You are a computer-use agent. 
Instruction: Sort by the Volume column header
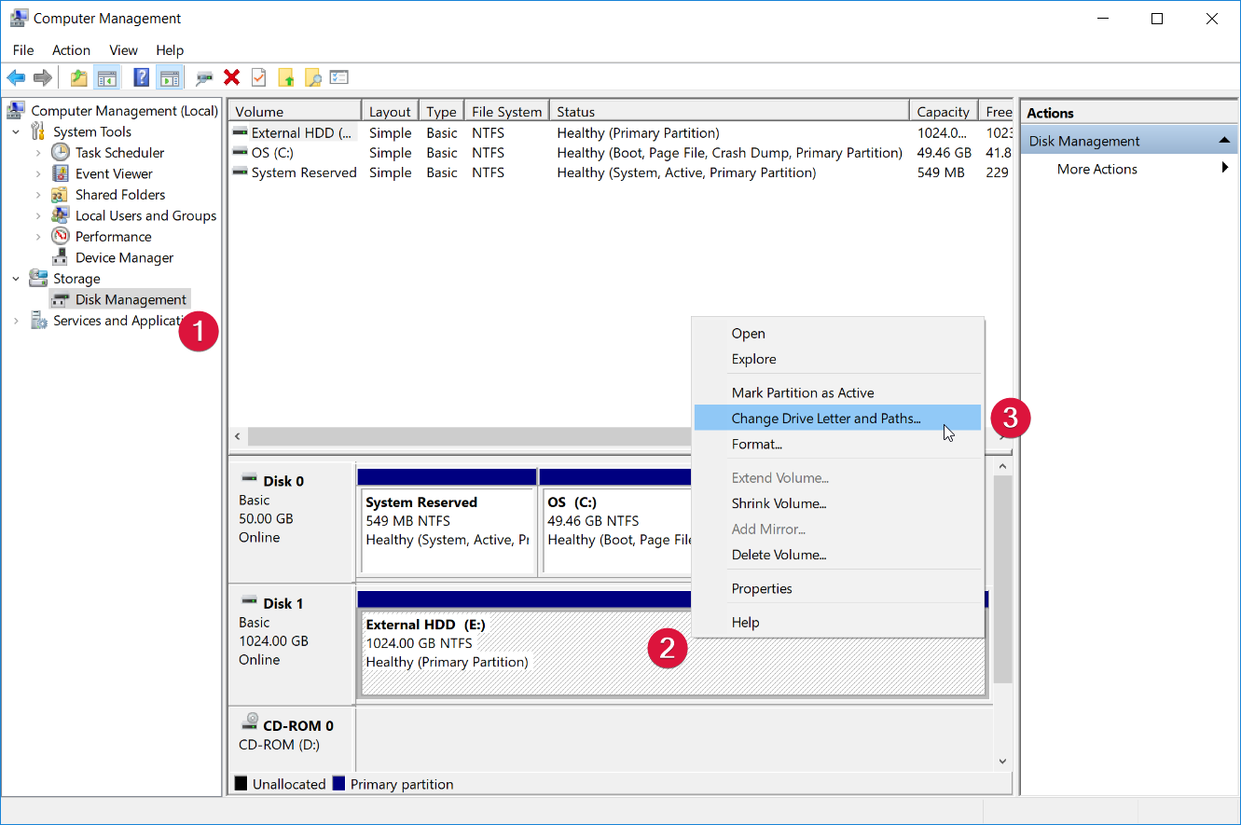(x=295, y=112)
